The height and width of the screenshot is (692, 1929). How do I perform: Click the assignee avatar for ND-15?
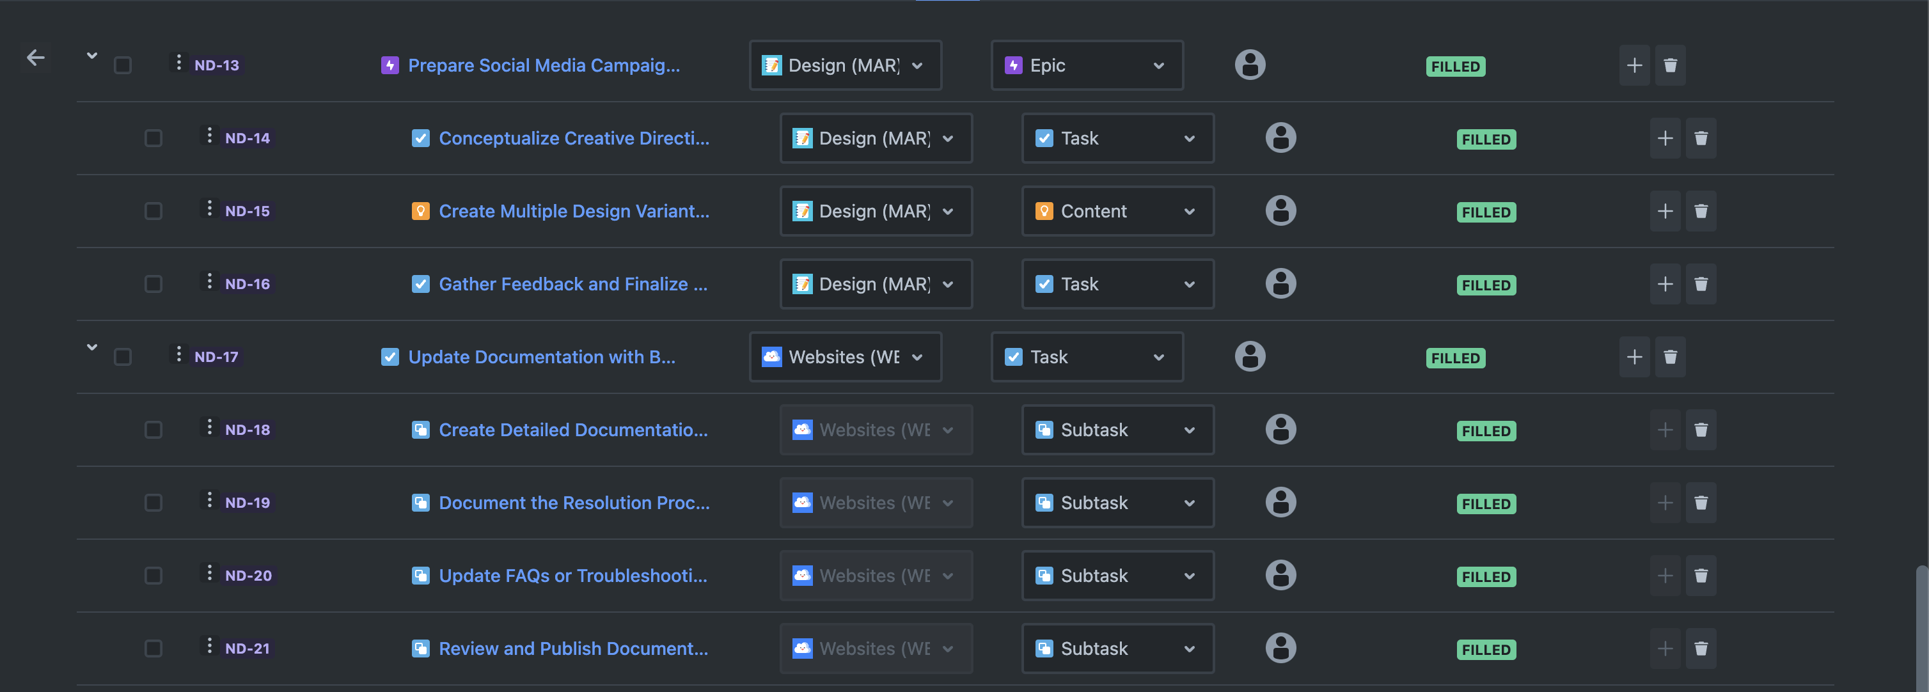pos(1280,211)
